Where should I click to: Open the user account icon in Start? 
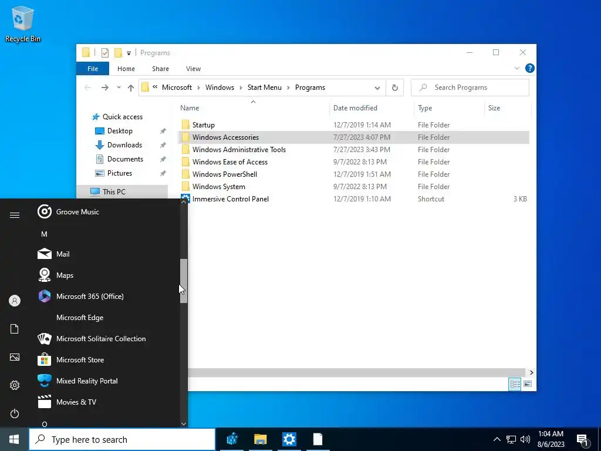pos(15,301)
